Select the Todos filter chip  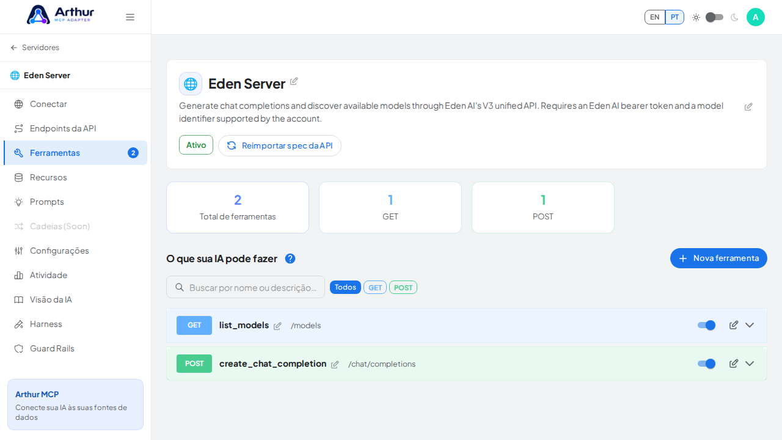[x=345, y=287]
